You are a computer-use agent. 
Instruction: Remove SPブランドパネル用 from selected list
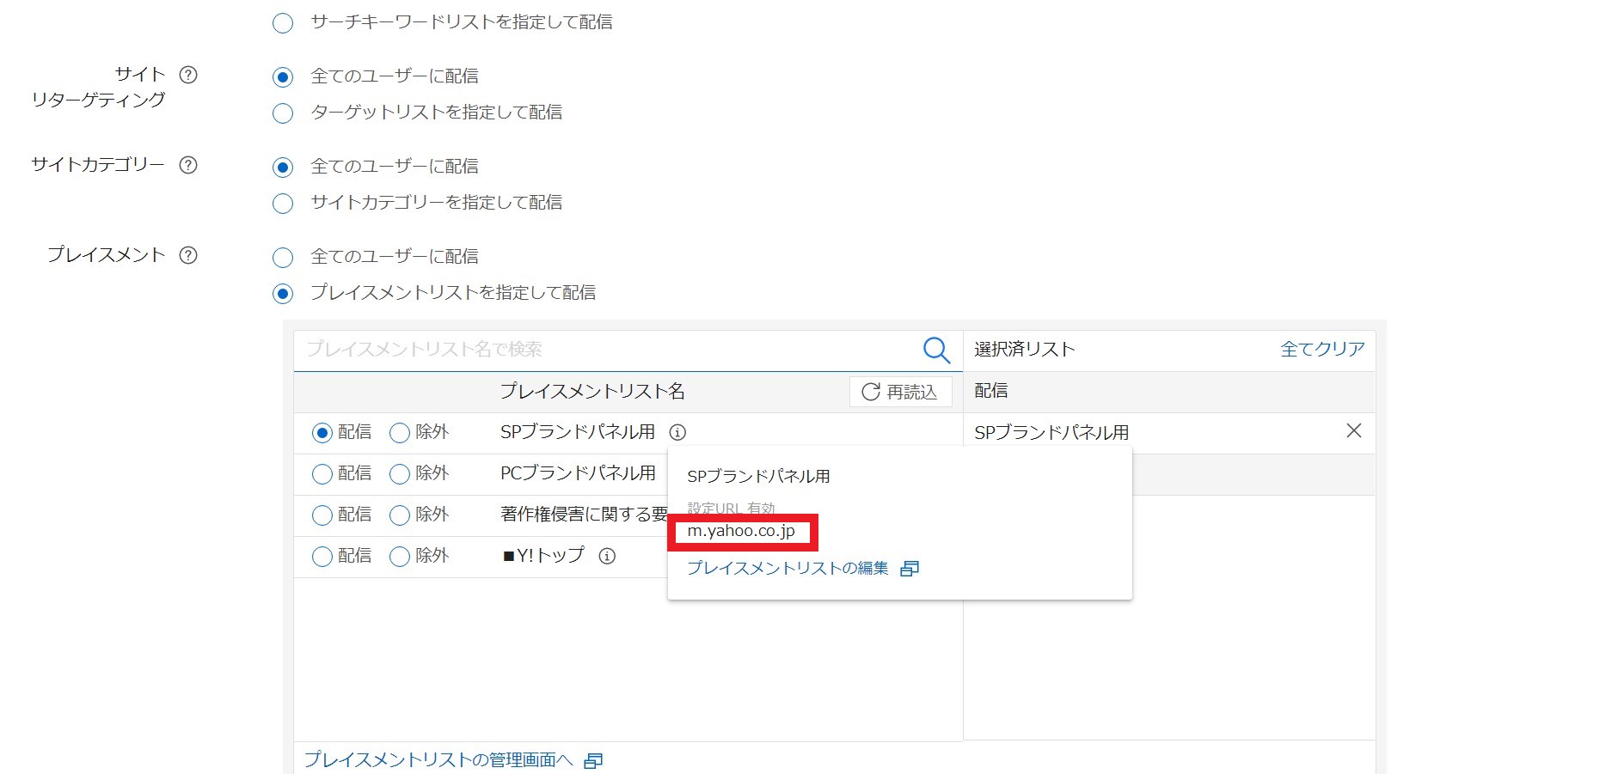coord(1354,430)
